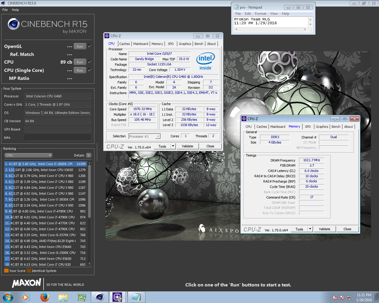The height and width of the screenshot is (303, 379).
Task: Open About tab in Memory window
Action: tap(349, 127)
